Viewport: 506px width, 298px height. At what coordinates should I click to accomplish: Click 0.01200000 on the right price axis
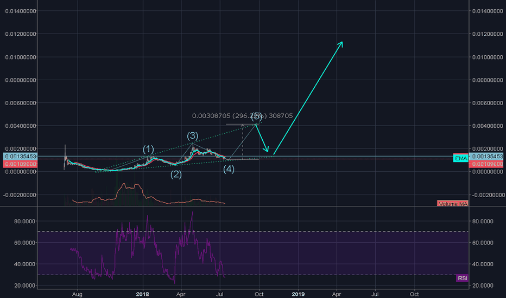(488, 34)
